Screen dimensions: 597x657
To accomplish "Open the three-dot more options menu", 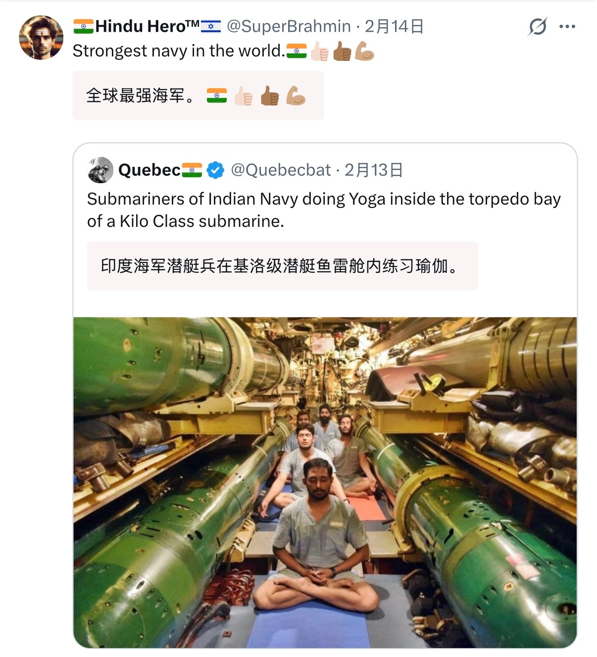I will point(567,26).
